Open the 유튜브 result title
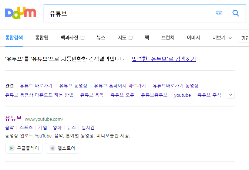Viewport: 249px width, 170px height. point(13,118)
